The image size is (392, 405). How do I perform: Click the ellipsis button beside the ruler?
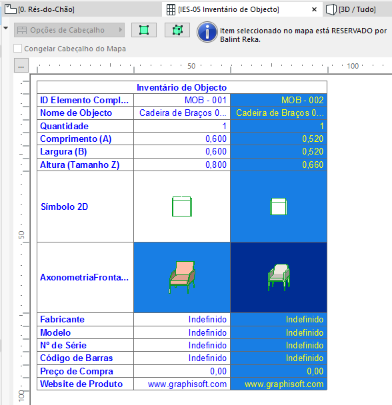point(21,65)
